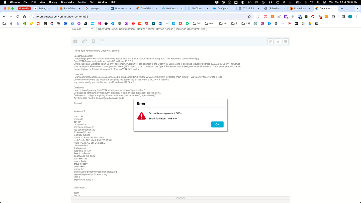Screen dimensions: 361x203
Task: Switch to the '[Solved]' tab
Action: (x=274, y=8)
